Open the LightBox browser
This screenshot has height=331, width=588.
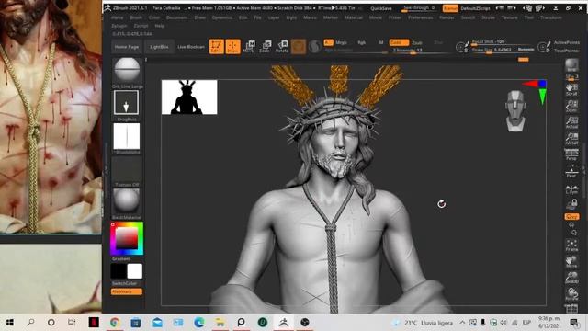[x=159, y=47]
